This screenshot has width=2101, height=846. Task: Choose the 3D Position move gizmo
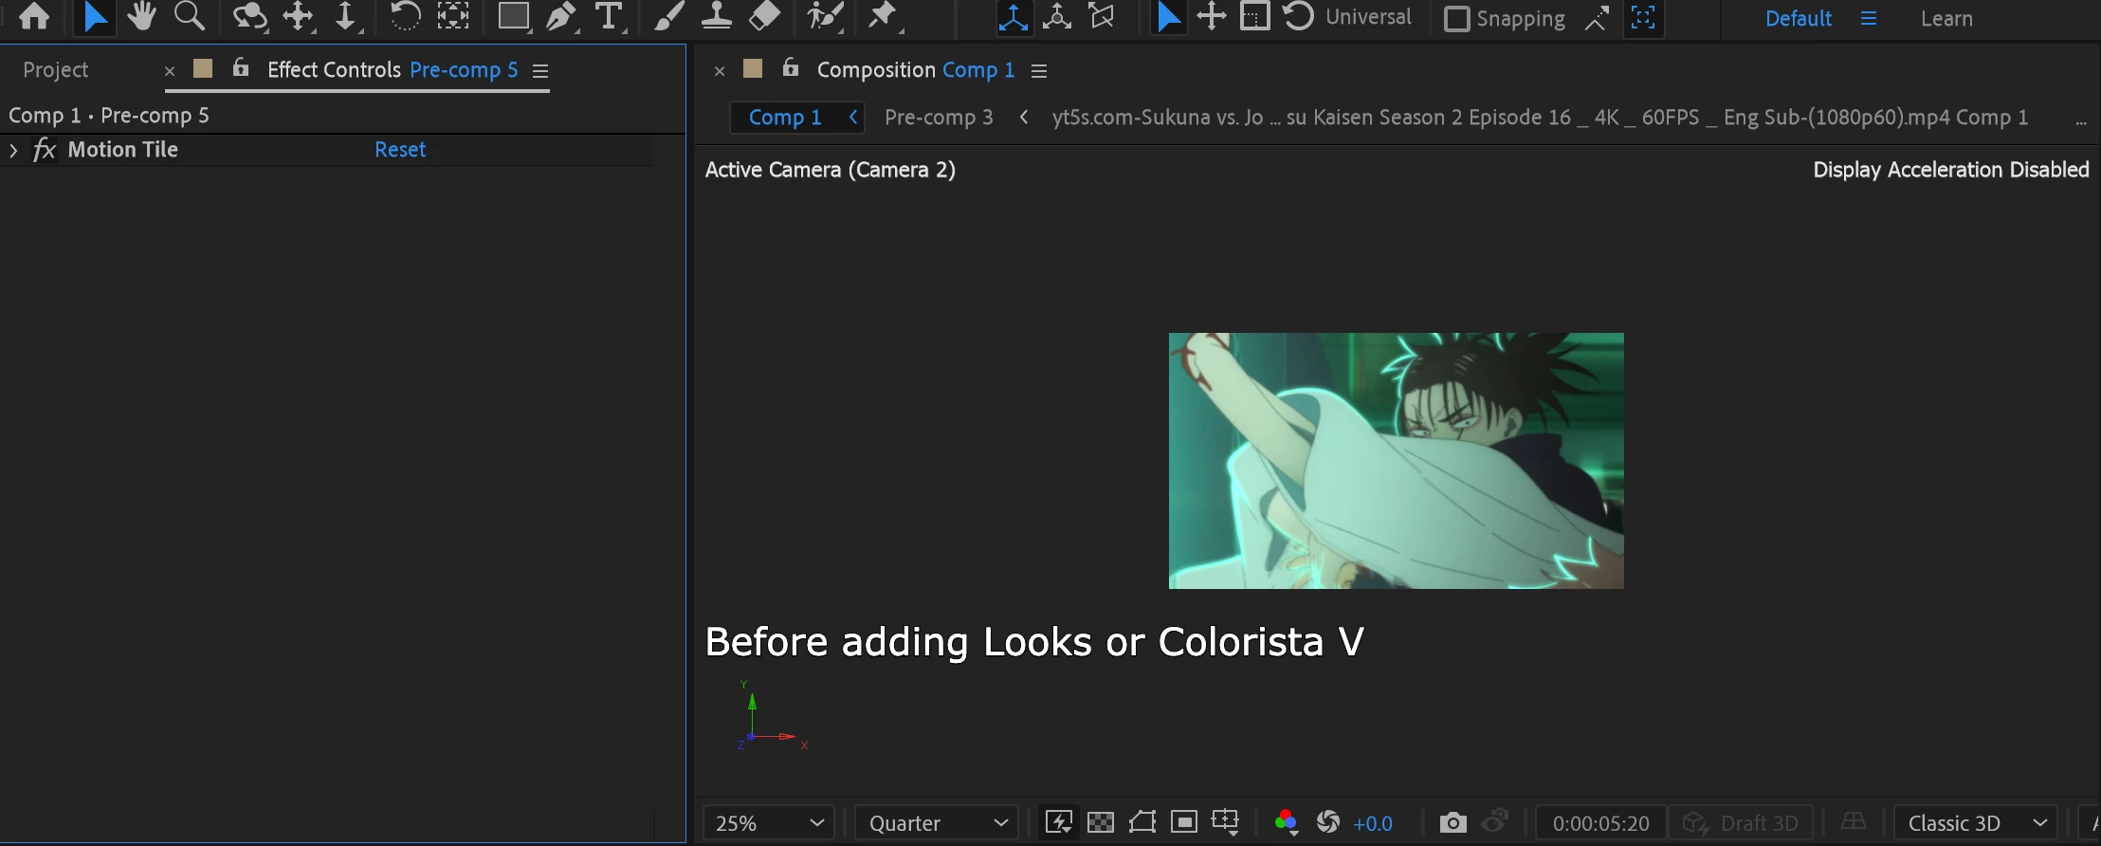tap(1212, 17)
